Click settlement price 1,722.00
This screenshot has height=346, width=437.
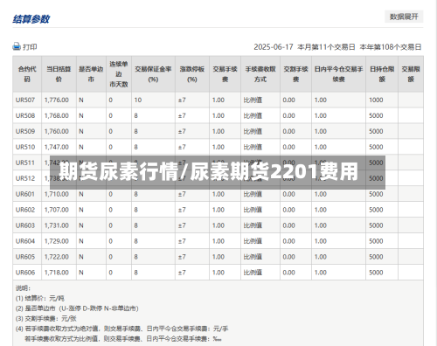coord(57,257)
